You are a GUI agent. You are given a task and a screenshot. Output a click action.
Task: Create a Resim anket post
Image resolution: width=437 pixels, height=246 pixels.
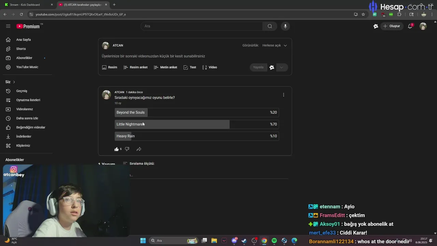(x=136, y=67)
